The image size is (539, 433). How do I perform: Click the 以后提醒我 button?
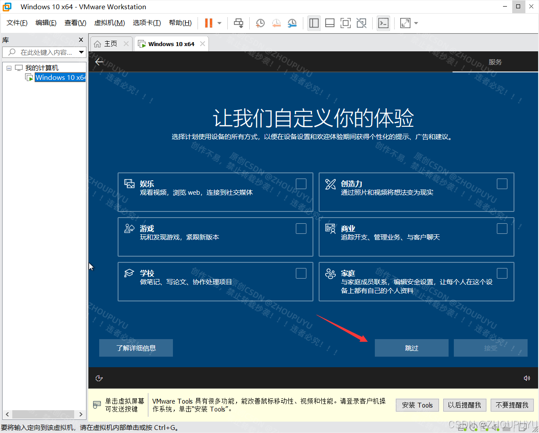coord(464,405)
